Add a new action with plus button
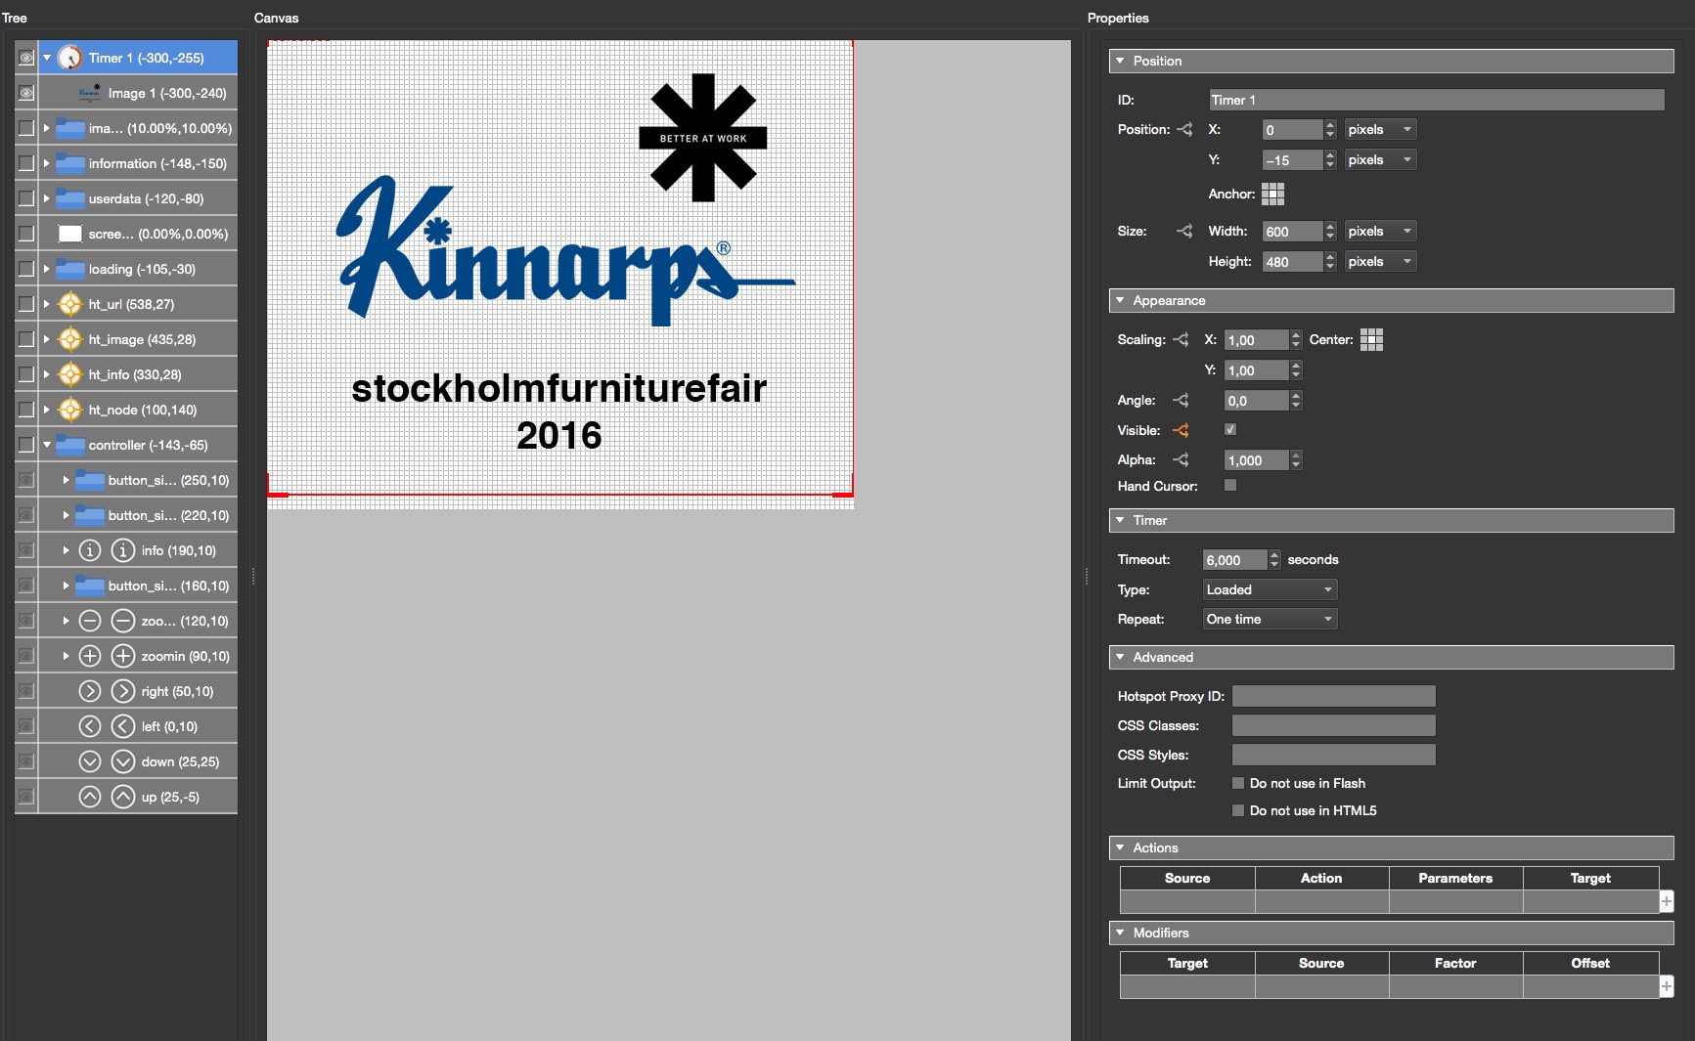 point(1666,901)
